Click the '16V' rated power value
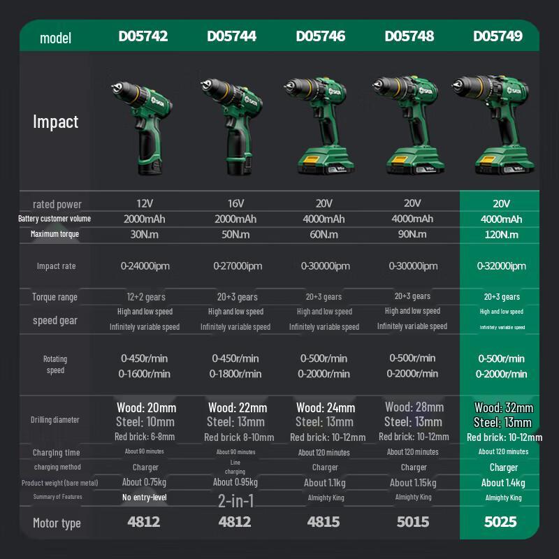The width and height of the screenshot is (559, 559). 235,203
